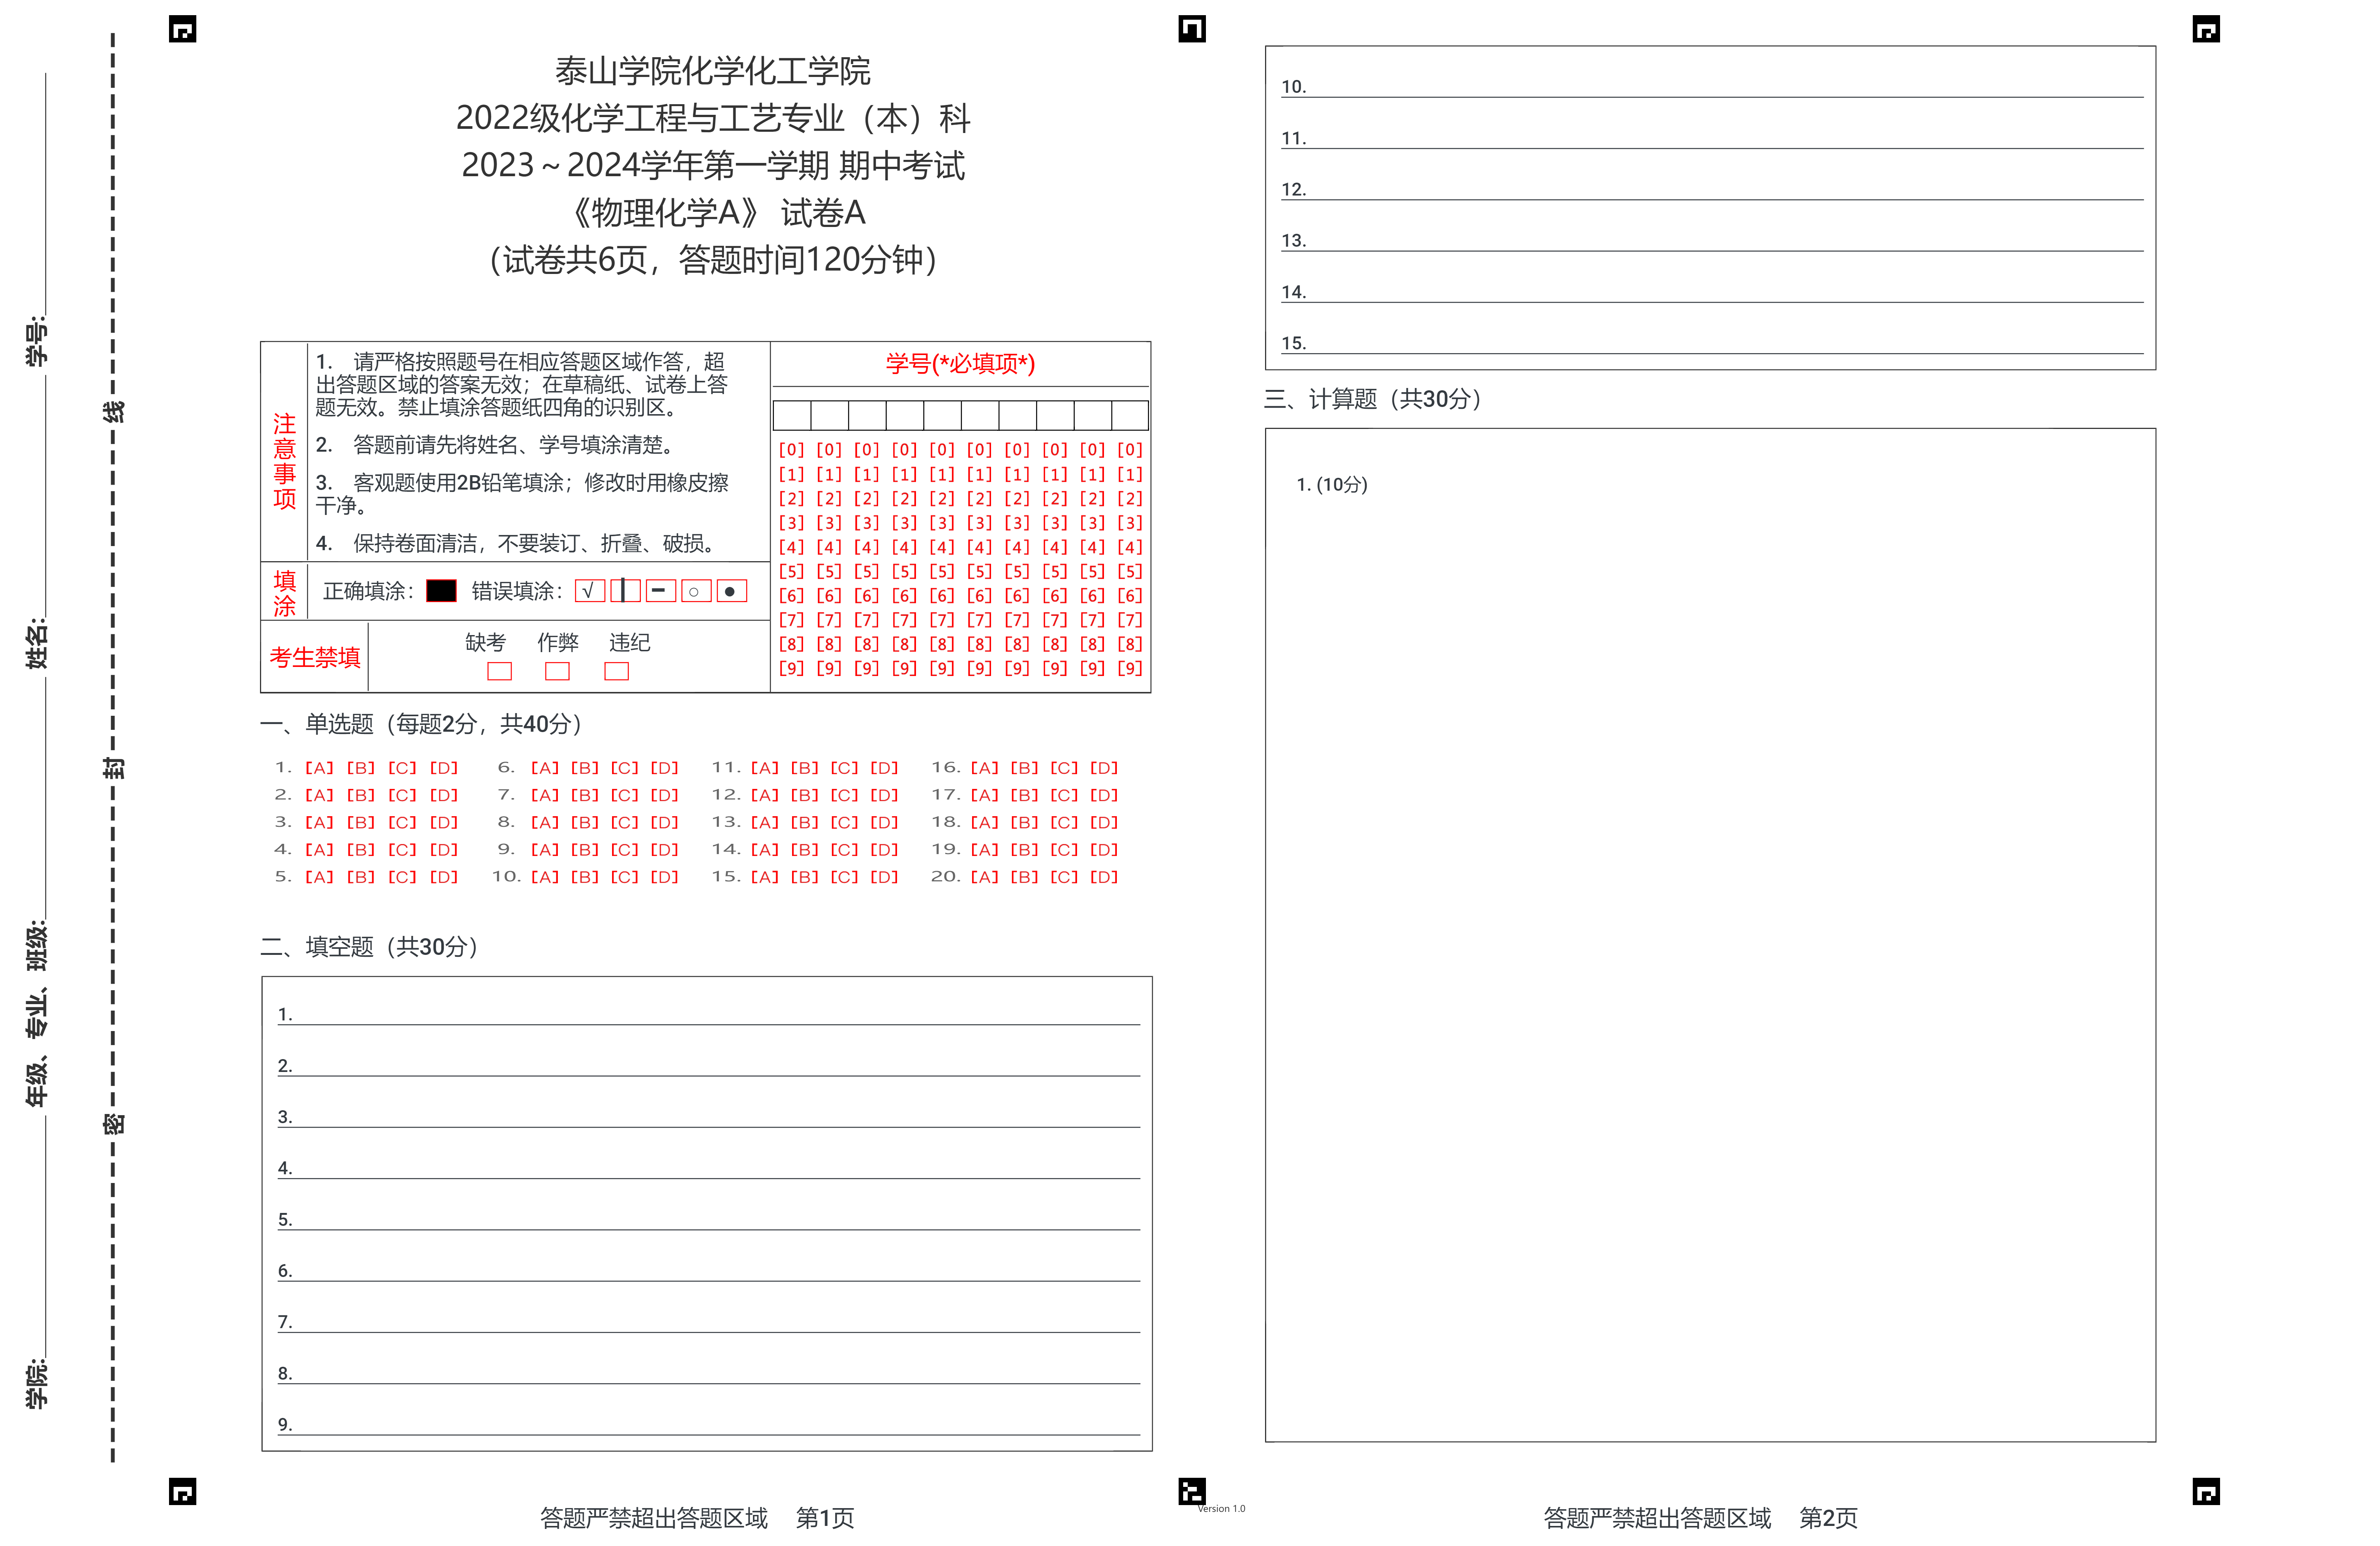This screenshot has width=2380, height=1546.
Task: Select option [A] for question 1
Action: pos(319,768)
